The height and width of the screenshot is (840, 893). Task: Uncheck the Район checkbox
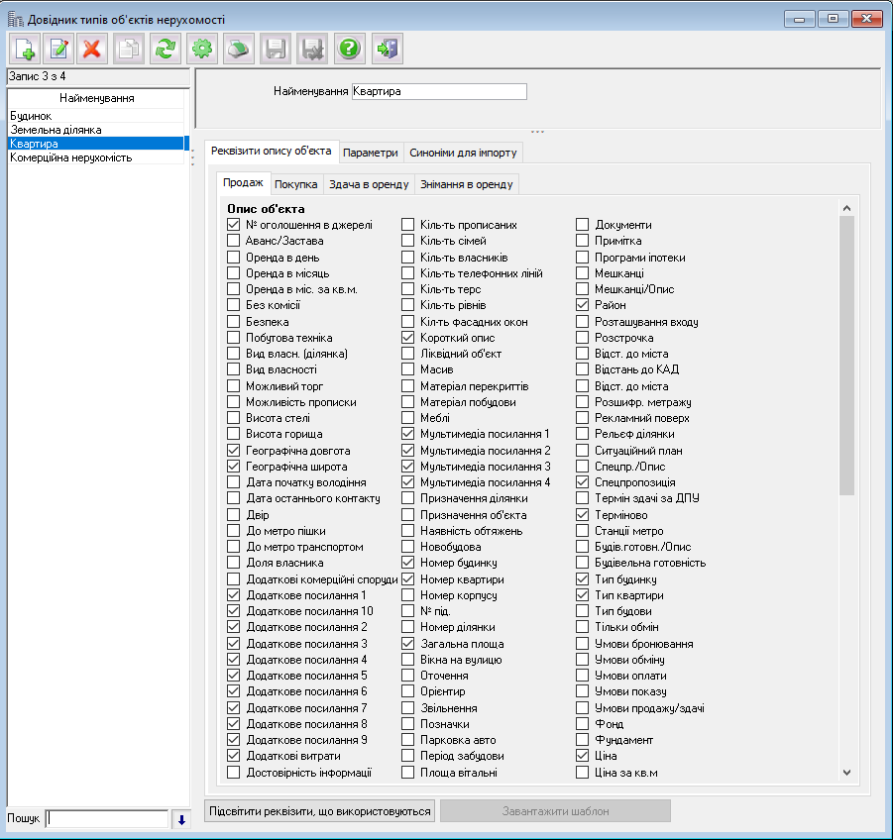pyautogui.click(x=583, y=306)
